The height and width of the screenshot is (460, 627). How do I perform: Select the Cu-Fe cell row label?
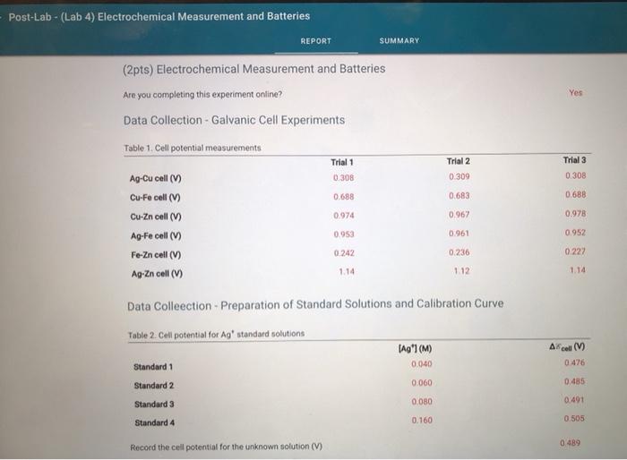pos(155,198)
